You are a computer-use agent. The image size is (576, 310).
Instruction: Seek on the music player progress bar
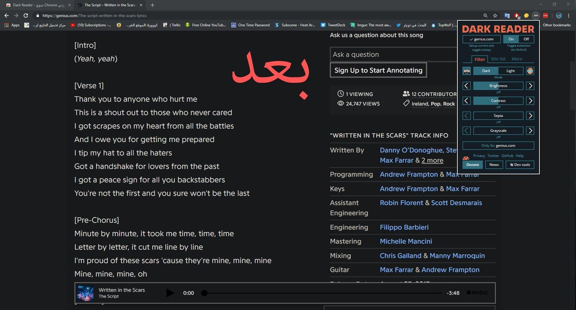coord(323,293)
